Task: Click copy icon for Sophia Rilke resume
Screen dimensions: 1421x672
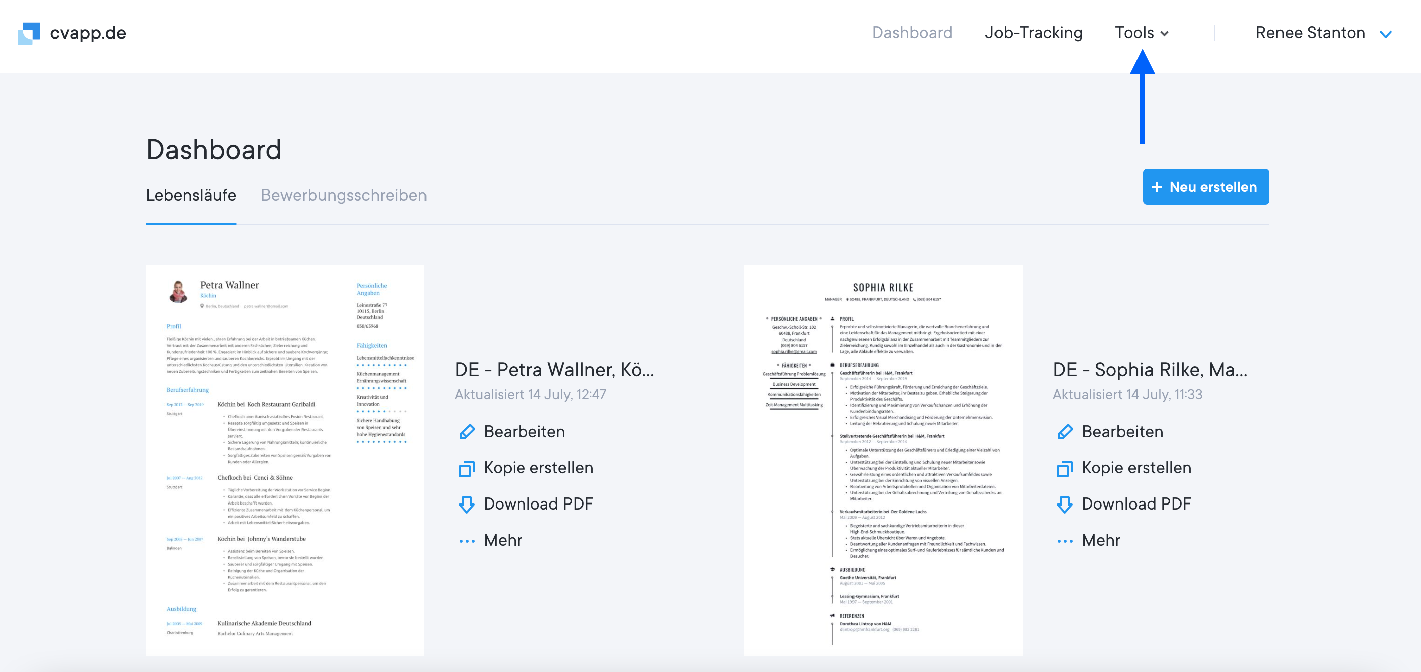Action: (x=1065, y=468)
